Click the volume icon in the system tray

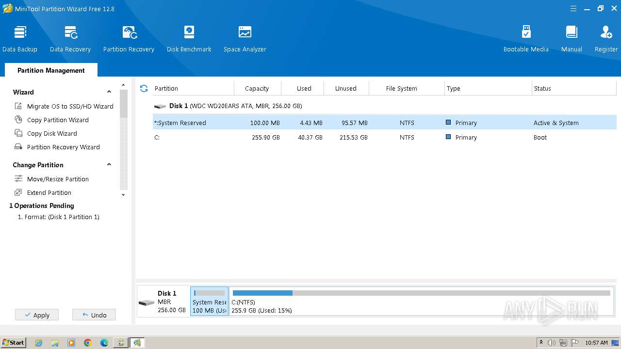point(552,343)
